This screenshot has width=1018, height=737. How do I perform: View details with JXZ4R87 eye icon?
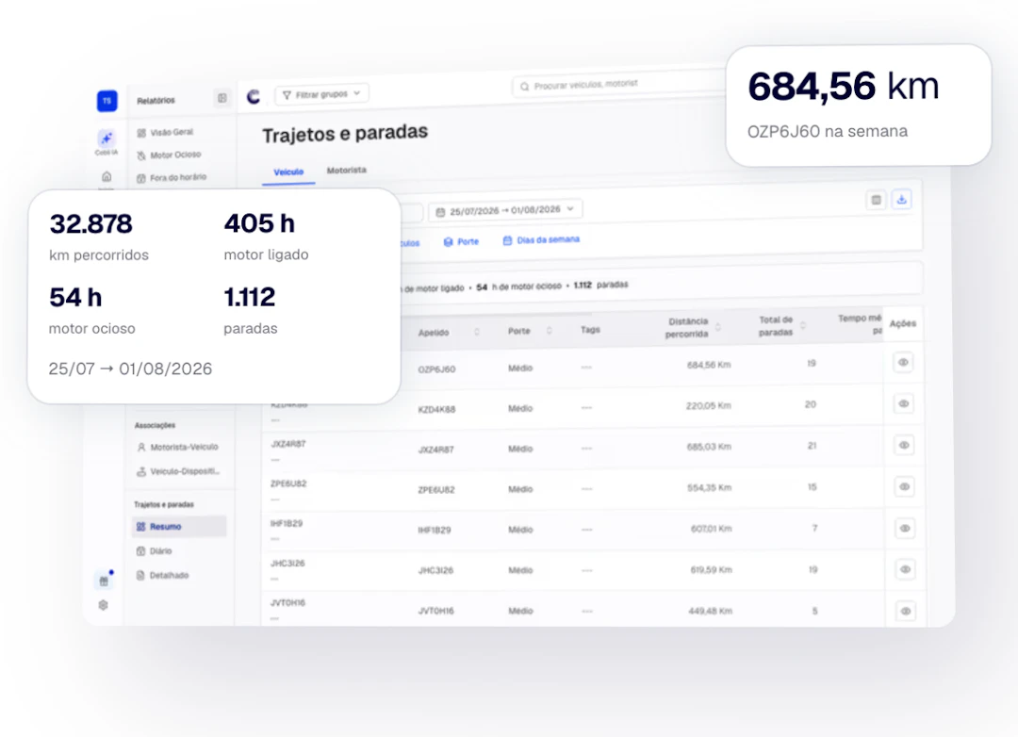pyautogui.click(x=904, y=446)
